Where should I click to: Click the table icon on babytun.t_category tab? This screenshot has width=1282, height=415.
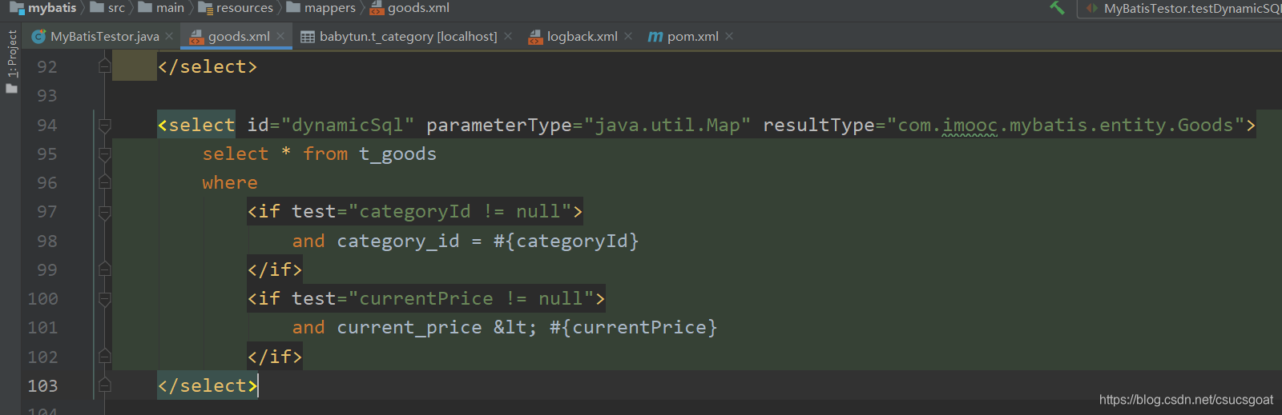(x=308, y=37)
